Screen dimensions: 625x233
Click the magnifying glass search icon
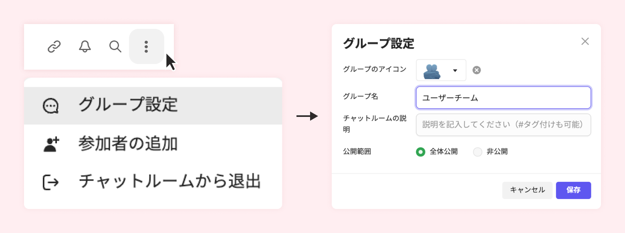[x=115, y=47]
